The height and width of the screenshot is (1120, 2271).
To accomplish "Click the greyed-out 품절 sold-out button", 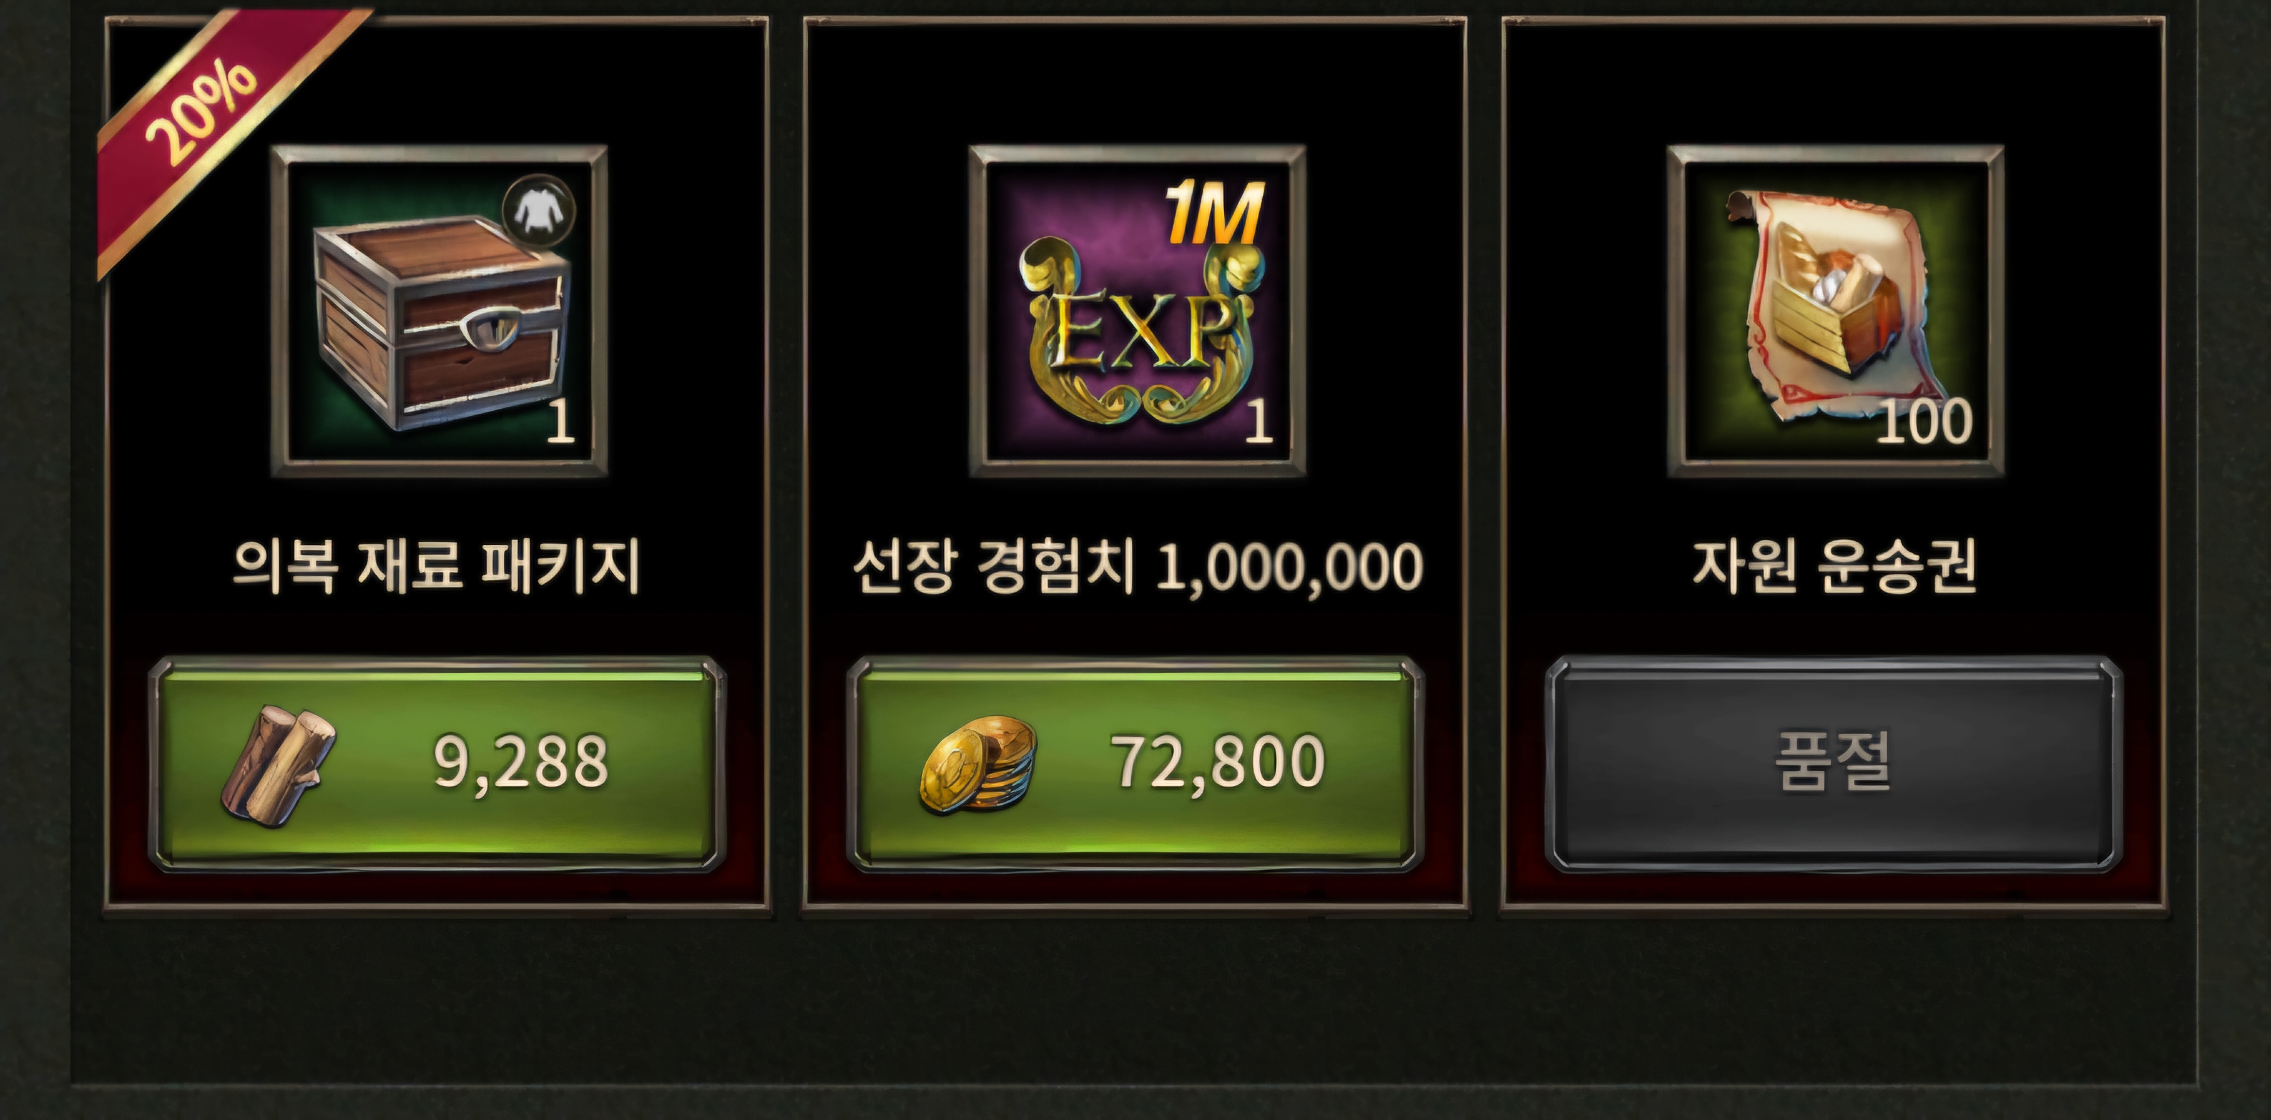I will coord(1834,765).
